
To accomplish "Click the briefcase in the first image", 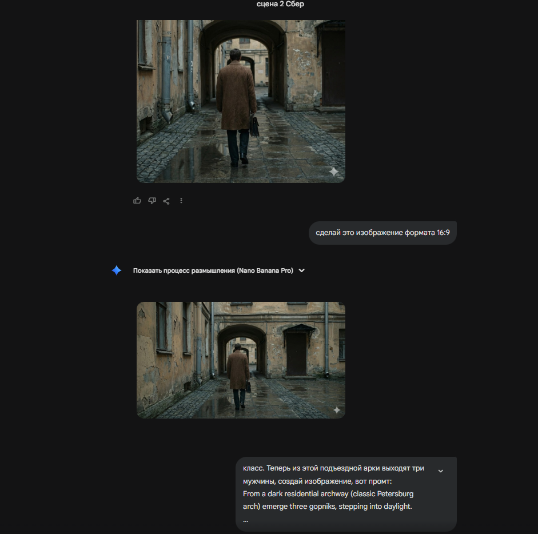I will pos(254,126).
